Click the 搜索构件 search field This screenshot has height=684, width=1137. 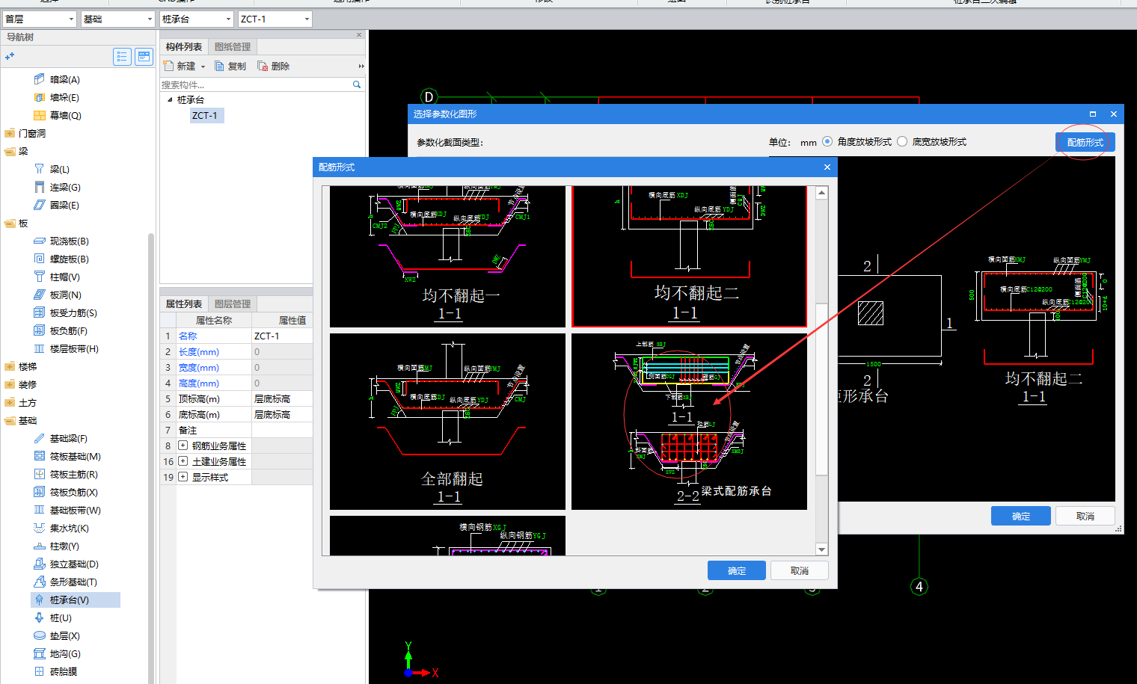(257, 84)
